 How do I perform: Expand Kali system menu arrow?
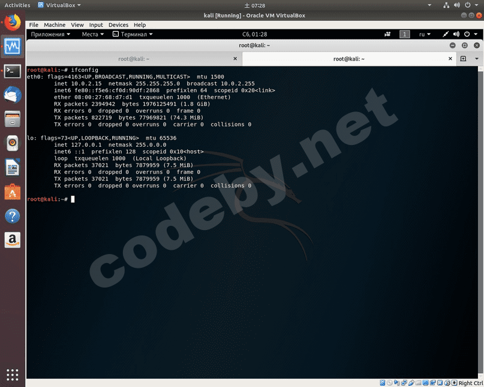tap(476, 34)
